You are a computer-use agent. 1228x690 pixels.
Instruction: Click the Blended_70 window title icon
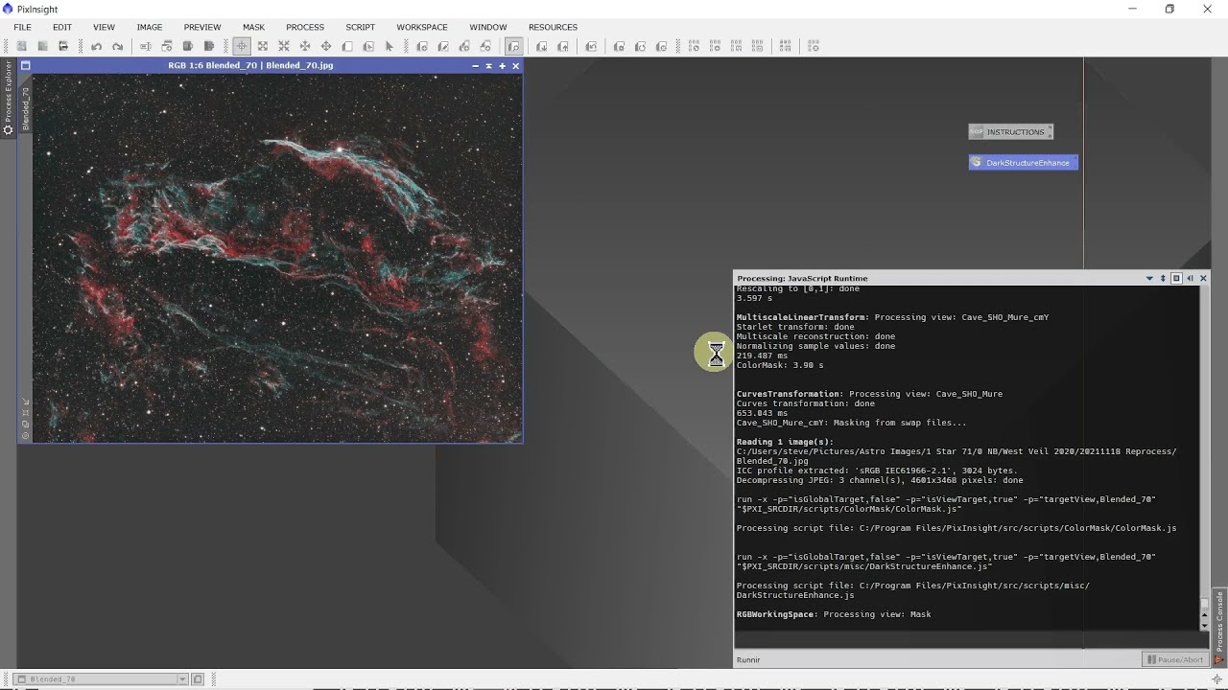(x=26, y=66)
